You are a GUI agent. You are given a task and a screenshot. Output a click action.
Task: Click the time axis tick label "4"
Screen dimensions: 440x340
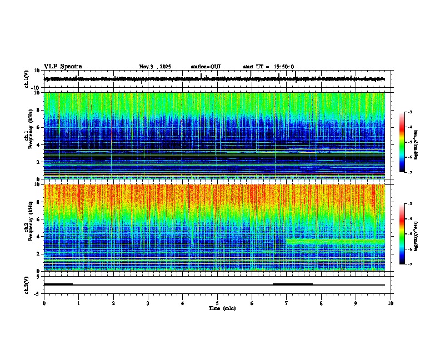pos(183,303)
